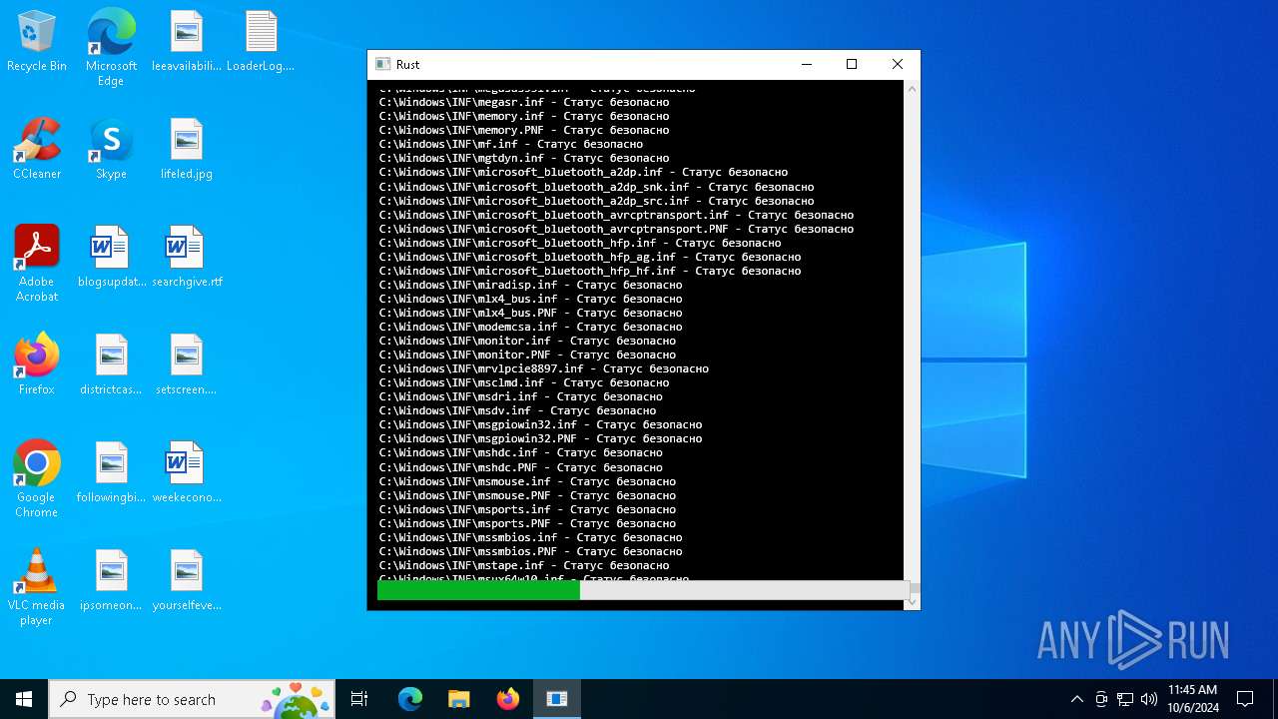
Task: Open the notification center icon
Action: (1245, 699)
